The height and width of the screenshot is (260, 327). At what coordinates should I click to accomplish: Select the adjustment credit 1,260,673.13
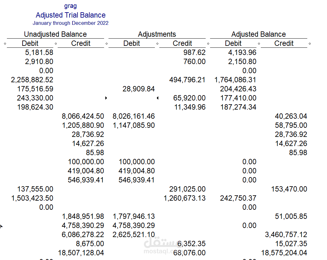click(x=185, y=198)
